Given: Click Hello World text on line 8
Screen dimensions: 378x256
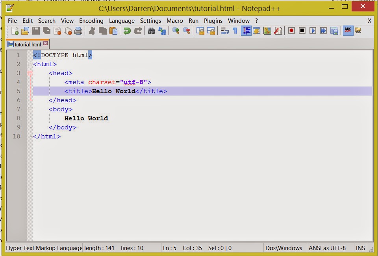Looking at the screenshot, I should click(x=86, y=118).
